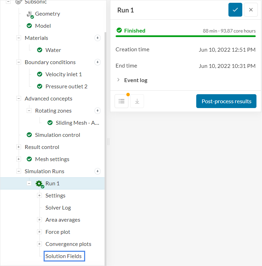Select the Force plot label

(58, 232)
